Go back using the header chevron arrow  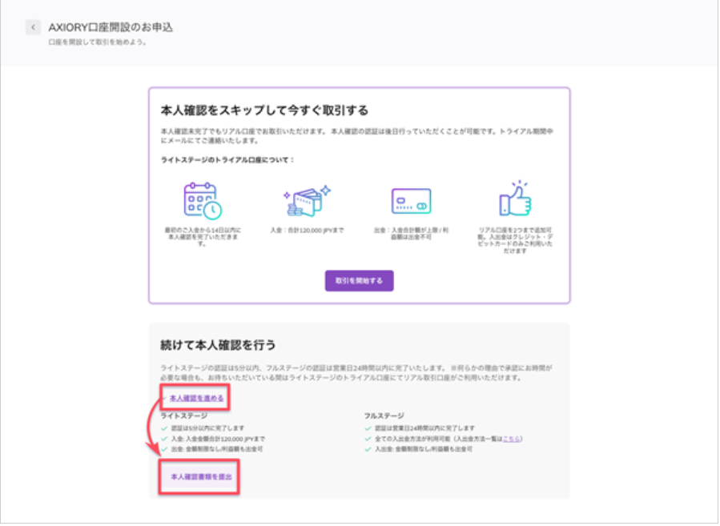click(x=32, y=27)
